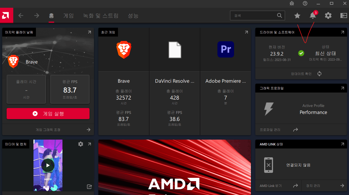Open the 홈 tab

coord(51,16)
